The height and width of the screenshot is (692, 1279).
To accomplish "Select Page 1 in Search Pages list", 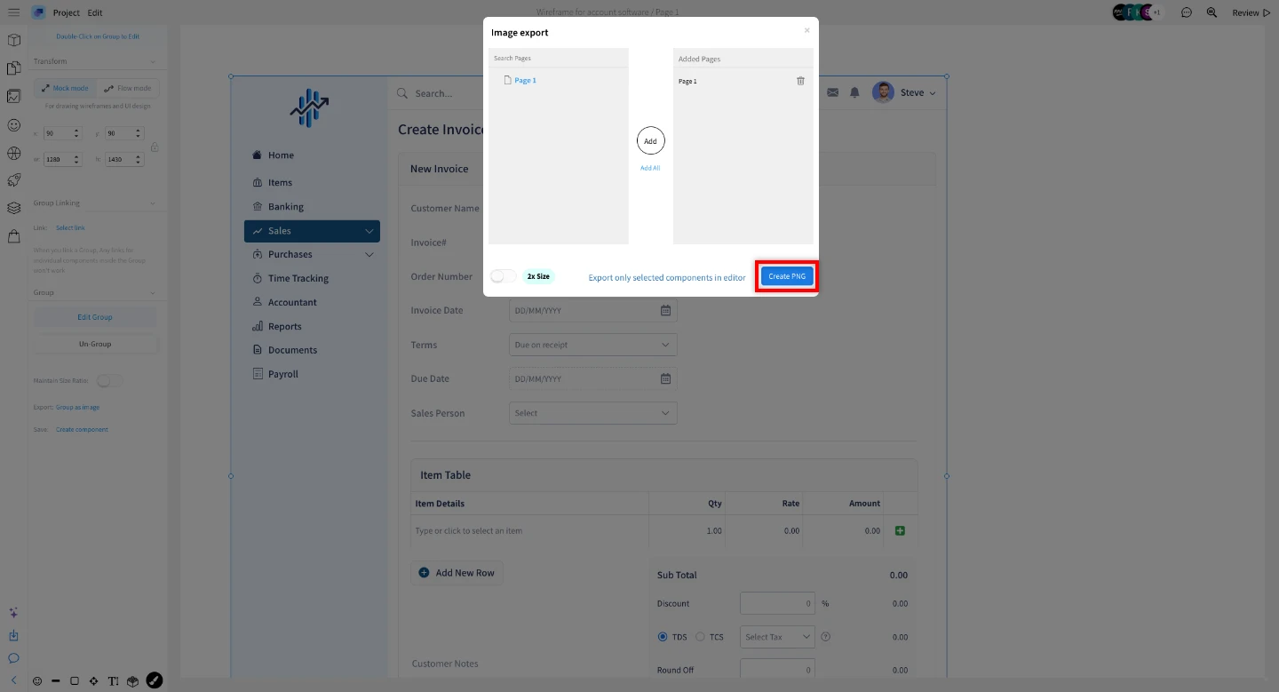I will click(525, 81).
